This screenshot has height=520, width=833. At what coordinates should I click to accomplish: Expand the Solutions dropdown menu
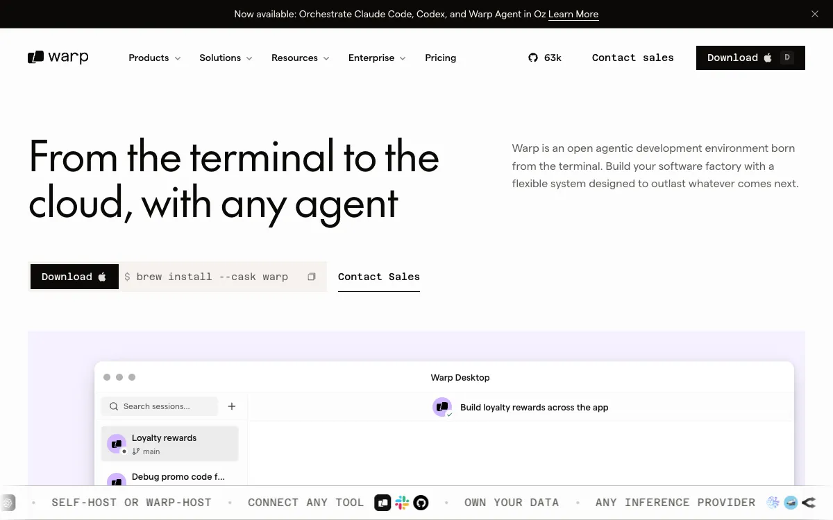pos(226,58)
